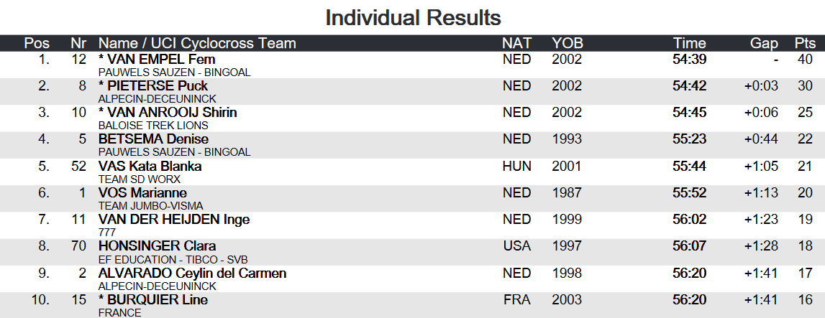Select VAN DER HEIJDEN Inge
825x318 pixels.
tap(173, 220)
